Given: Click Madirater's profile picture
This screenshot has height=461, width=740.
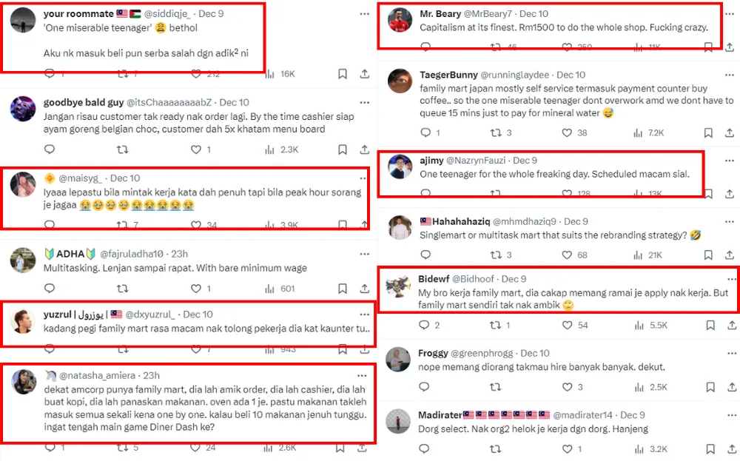Looking at the screenshot, I should [400, 420].
